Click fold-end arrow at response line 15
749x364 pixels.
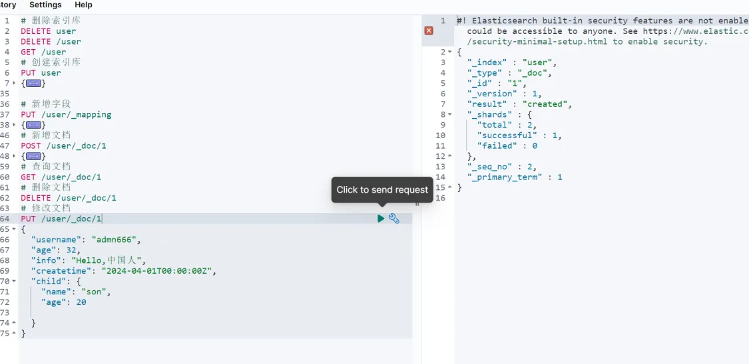tap(450, 187)
